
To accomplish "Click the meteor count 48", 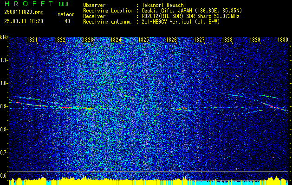I will (x=67, y=21).
